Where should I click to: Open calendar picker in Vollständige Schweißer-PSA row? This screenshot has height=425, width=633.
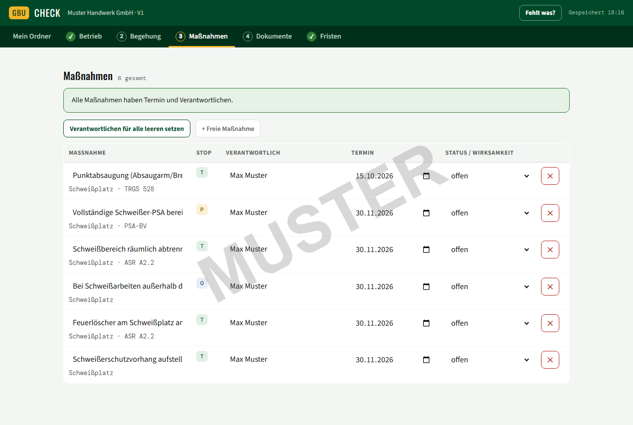click(426, 213)
